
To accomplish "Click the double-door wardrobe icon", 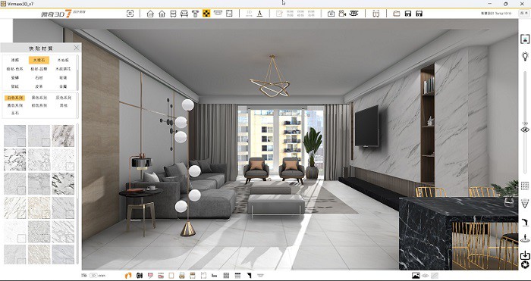I will coord(376,14).
